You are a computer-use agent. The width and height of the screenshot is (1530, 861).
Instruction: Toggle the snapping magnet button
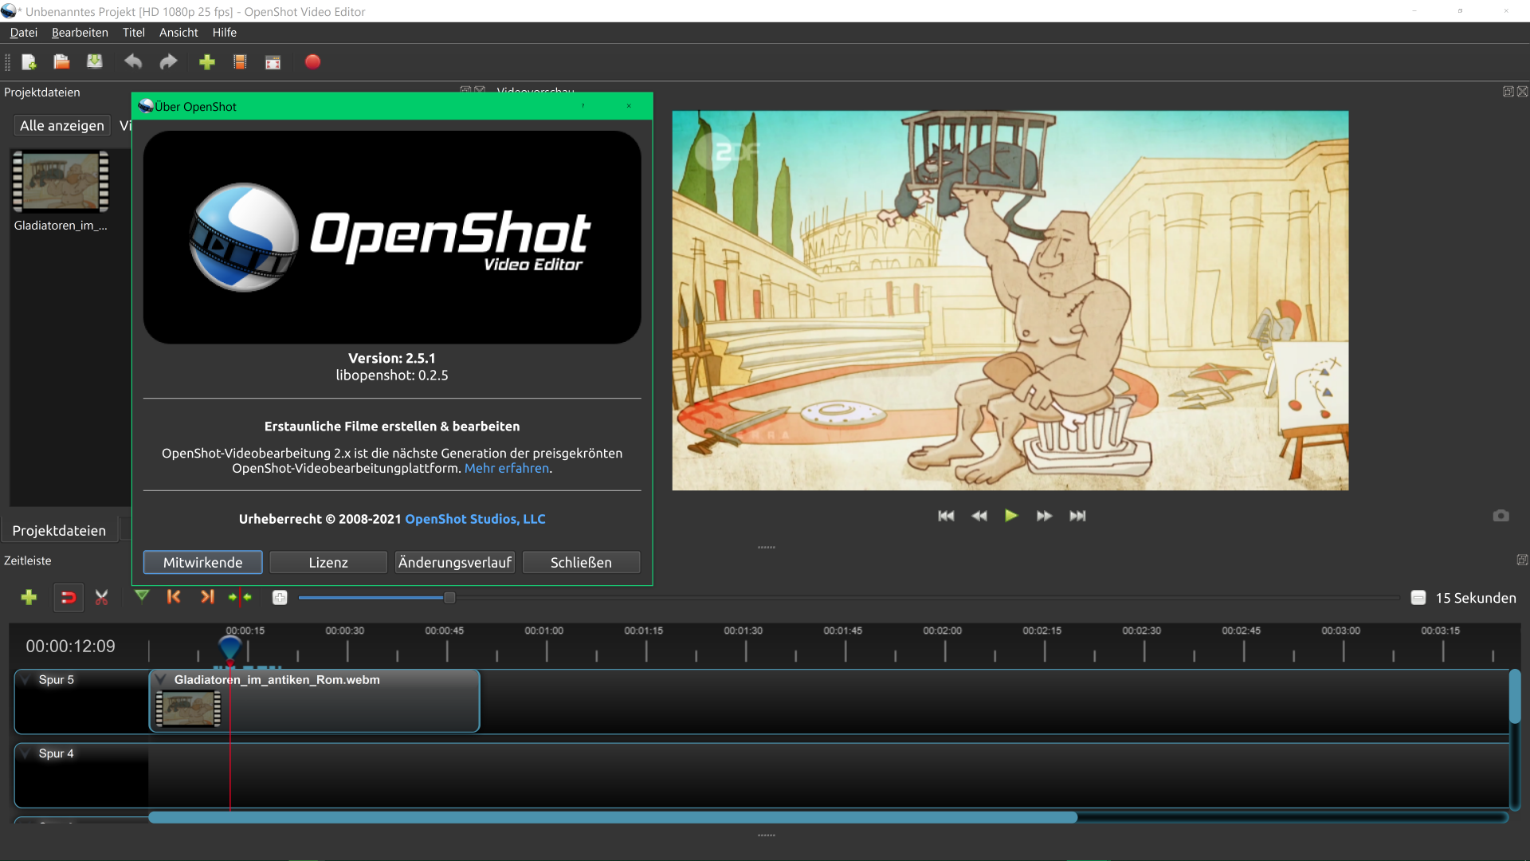pos(69,597)
